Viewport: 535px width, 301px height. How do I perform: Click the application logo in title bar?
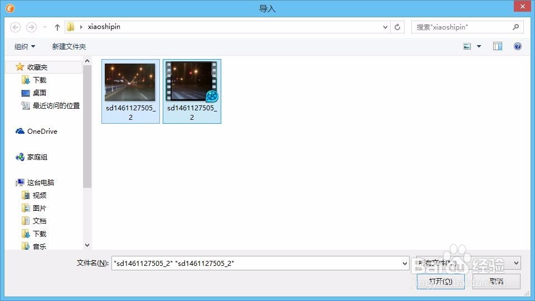[10, 8]
